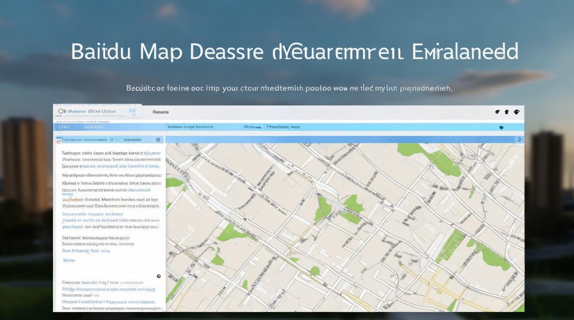Click the circular logo icon in the window header
Viewport: 574px width, 320px height.
61,111
